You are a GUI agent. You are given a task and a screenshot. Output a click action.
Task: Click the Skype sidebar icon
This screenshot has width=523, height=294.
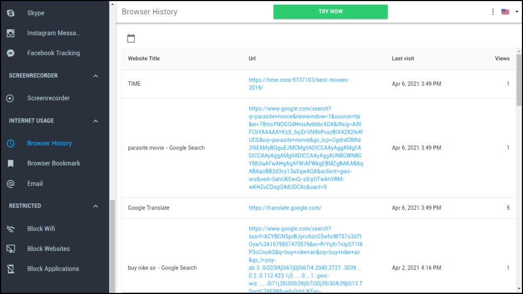[10, 13]
